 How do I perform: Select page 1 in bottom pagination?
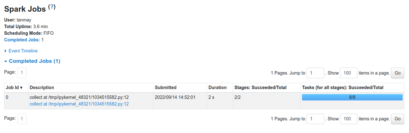22,119
